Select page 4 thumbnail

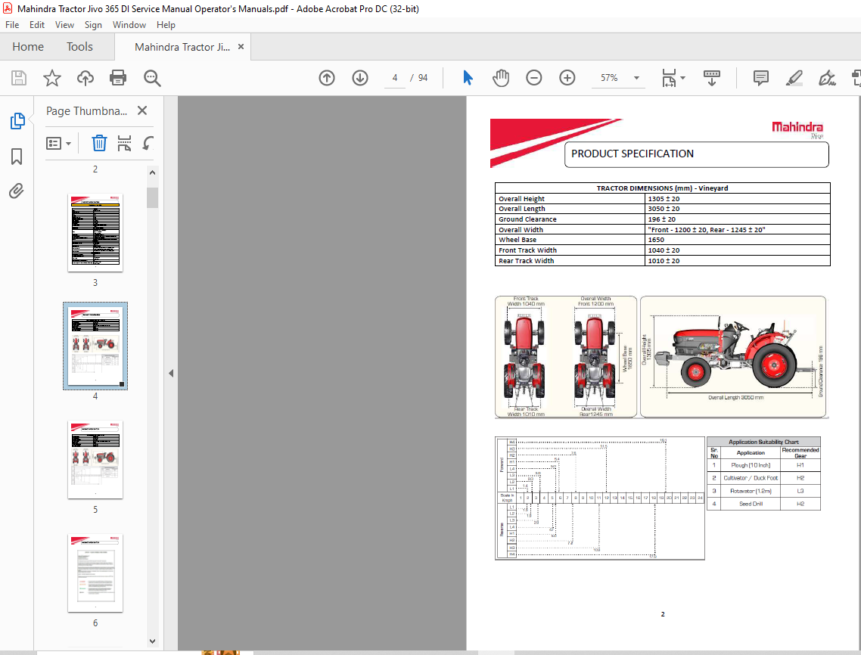pyautogui.click(x=95, y=346)
